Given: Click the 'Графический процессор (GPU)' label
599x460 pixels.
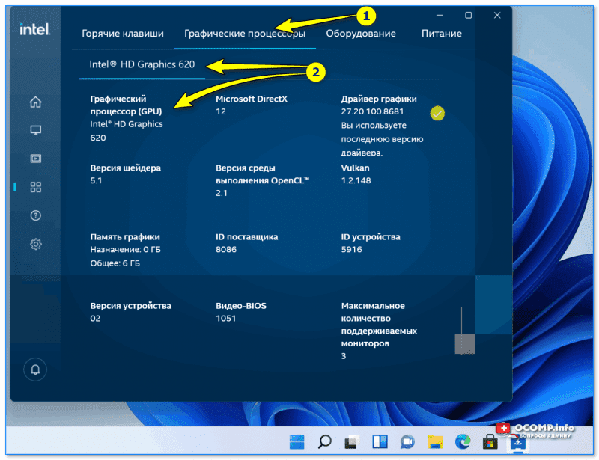Looking at the screenshot, I should point(126,105).
